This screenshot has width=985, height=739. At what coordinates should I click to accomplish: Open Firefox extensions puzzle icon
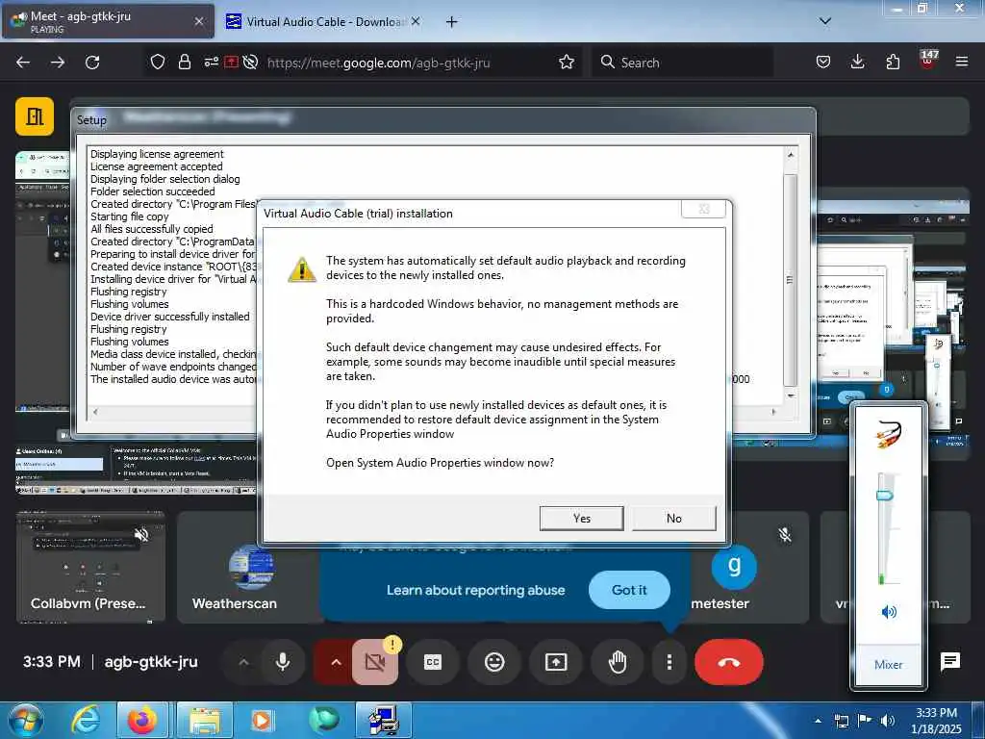point(893,62)
